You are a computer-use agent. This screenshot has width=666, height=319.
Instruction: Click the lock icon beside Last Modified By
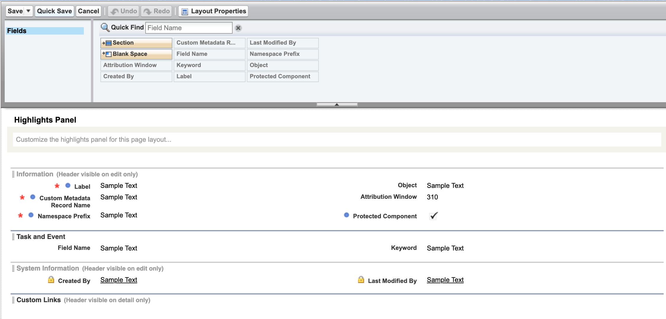[x=361, y=279]
